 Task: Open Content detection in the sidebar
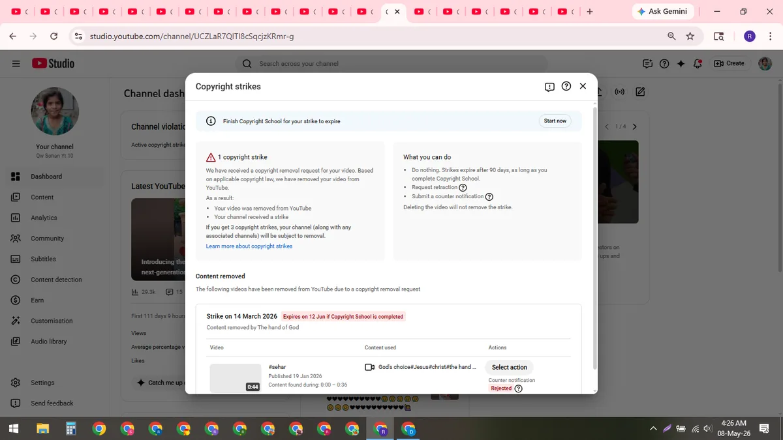pyautogui.click(x=55, y=280)
